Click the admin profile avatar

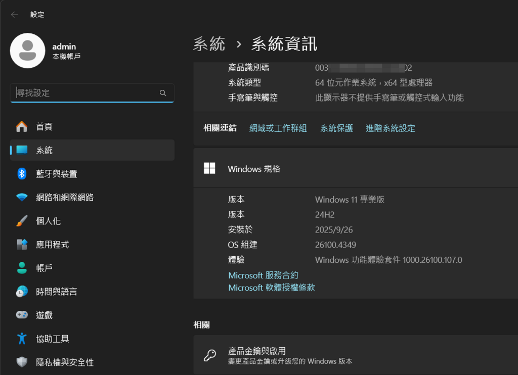point(28,51)
